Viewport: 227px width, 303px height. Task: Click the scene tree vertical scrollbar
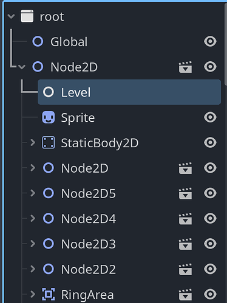(226, 44)
